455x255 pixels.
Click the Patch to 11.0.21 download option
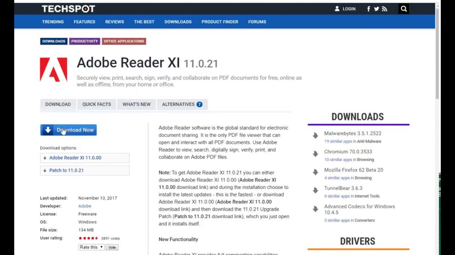85,170
